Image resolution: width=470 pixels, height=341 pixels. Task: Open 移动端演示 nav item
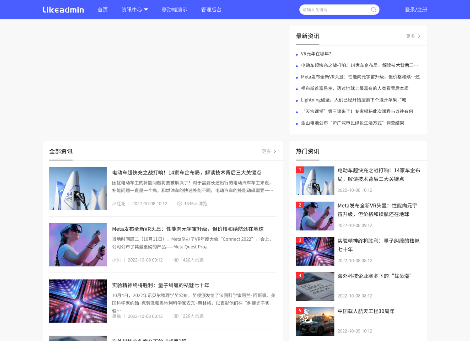[x=174, y=10]
